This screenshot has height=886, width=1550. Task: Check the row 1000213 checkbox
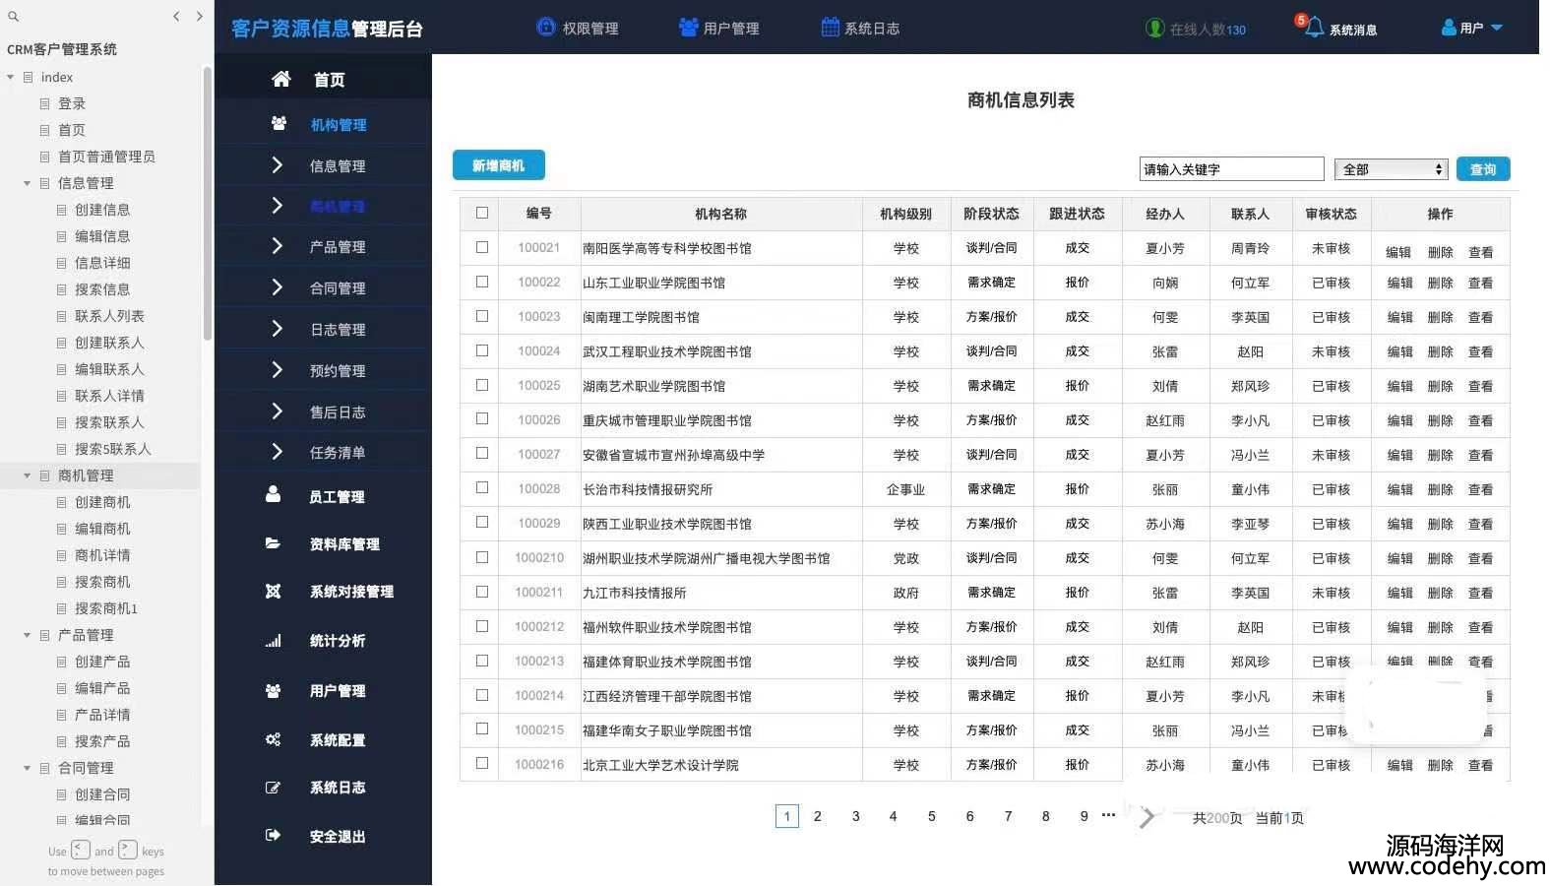coord(482,661)
